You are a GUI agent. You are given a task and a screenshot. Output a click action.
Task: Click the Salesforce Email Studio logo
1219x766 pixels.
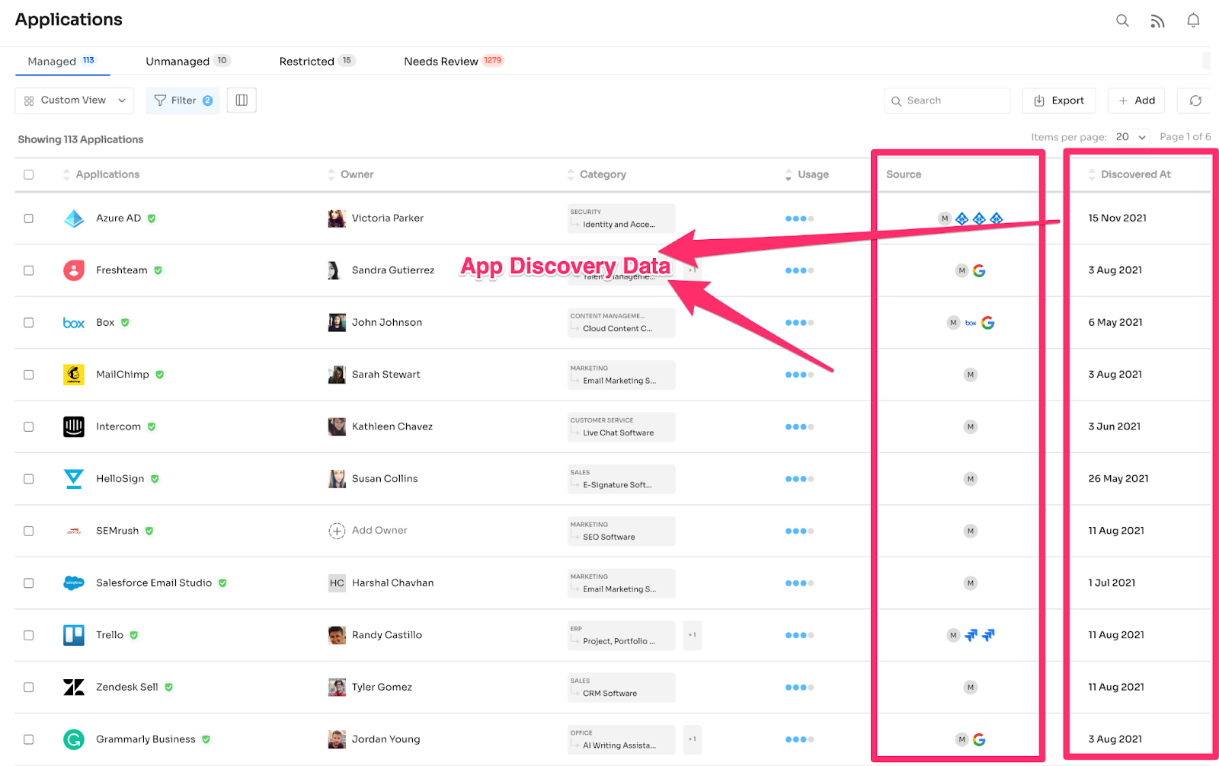74,583
